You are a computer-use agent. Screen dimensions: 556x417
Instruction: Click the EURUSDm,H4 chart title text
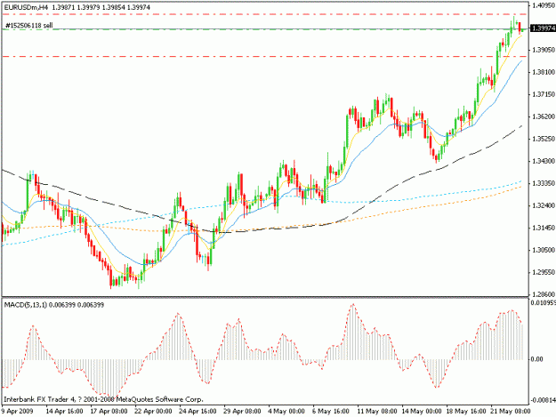tap(26, 7)
